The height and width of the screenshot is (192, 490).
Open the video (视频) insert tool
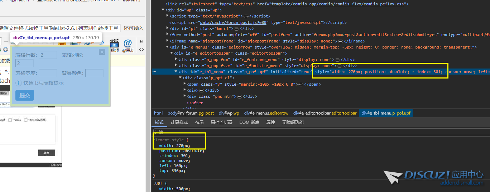tap(114, 46)
